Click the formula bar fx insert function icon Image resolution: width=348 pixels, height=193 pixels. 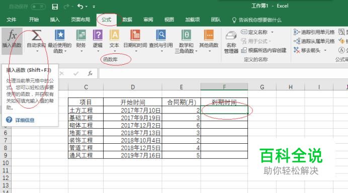[90, 73]
